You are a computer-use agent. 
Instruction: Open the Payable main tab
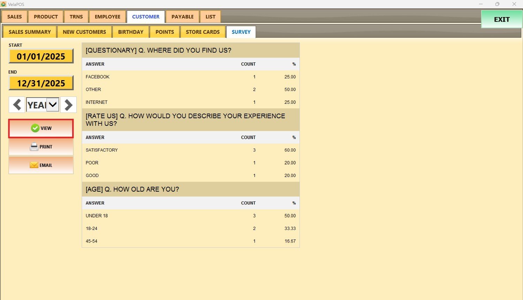point(182,17)
